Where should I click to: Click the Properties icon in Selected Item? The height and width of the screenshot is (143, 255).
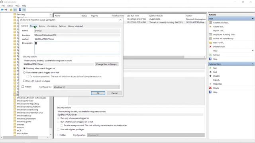[x=210, y=84]
